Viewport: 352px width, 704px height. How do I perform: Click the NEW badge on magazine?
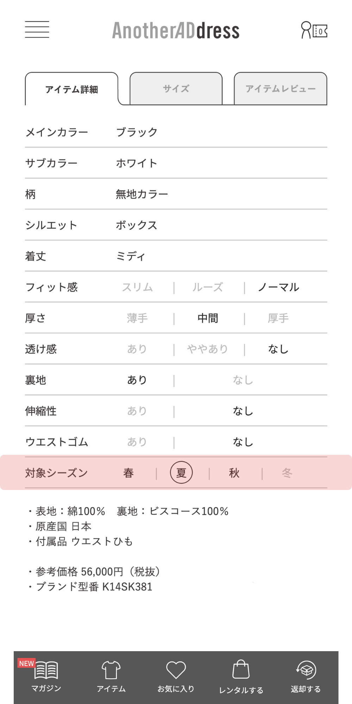pos(26,663)
